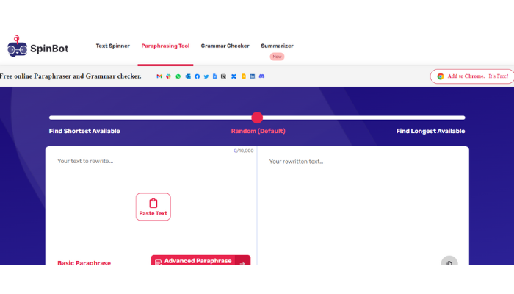The image size is (514, 294).
Task: Click the Confluence icon
Action: pos(234,76)
